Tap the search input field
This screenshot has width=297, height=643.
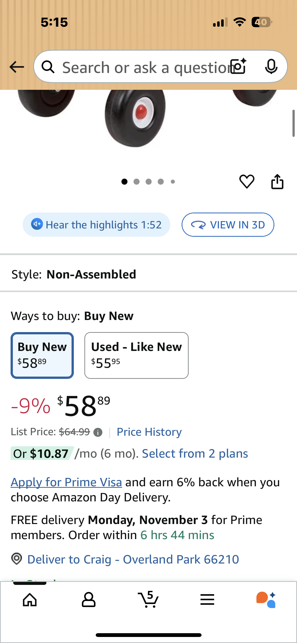(144, 67)
